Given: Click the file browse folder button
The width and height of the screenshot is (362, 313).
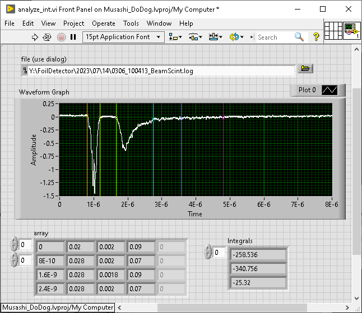Looking at the screenshot, I should point(305,69).
